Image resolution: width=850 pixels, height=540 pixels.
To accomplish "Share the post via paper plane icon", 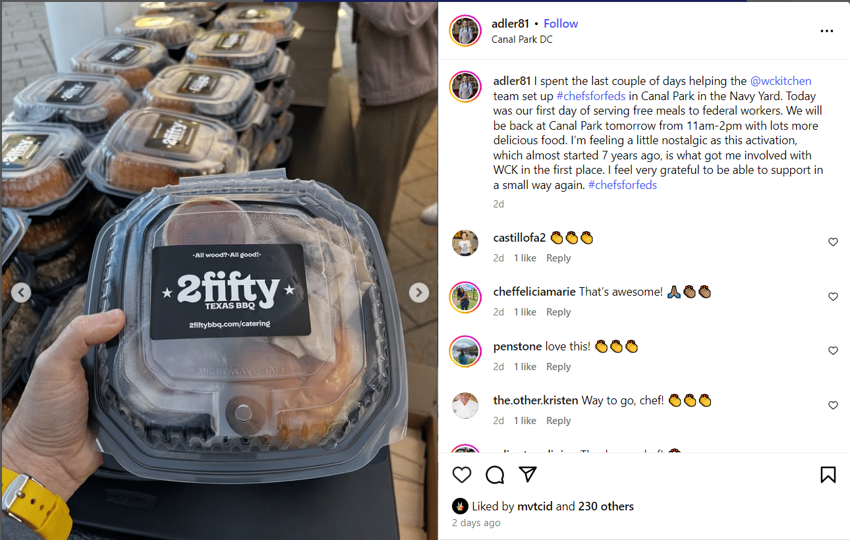I will click(x=527, y=474).
